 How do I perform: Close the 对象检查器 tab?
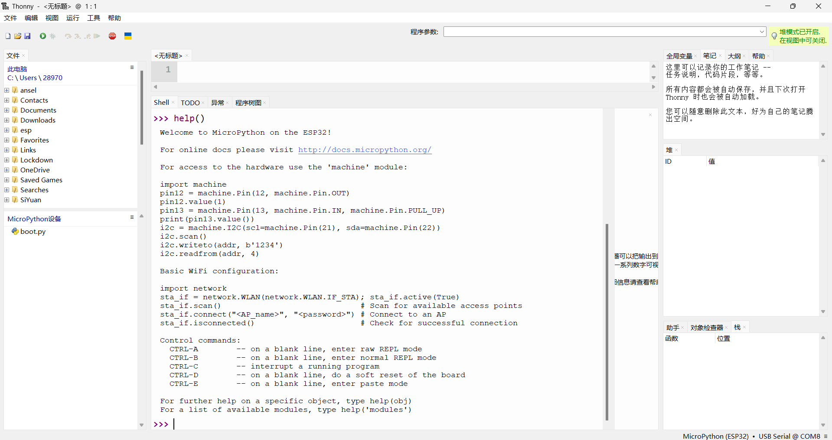[x=726, y=327]
